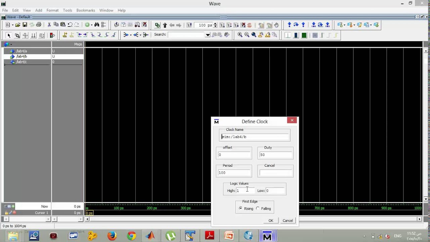The image size is (430, 242).
Task: Cut using the scissors icon
Action: pos(49,25)
